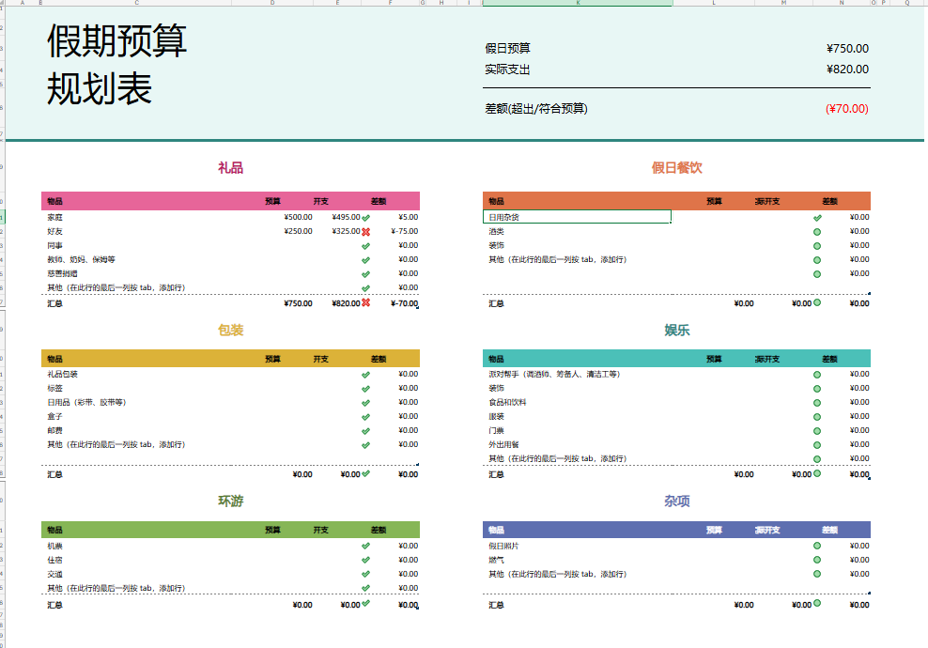Viewport: 928px width, 648px height.
Task: Click the 差额 header in the yellow 包装 table
Action: click(x=379, y=359)
